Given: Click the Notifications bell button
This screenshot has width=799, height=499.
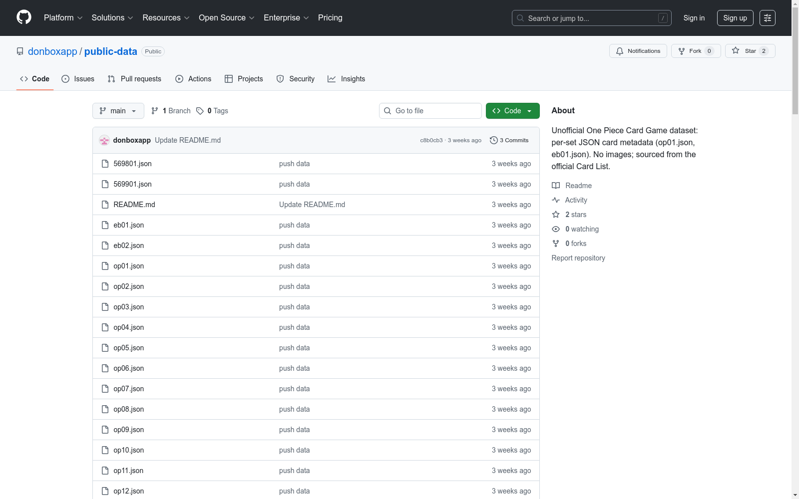Looking at the screenshot, I should pyautogui.click(x=638, y=51).
